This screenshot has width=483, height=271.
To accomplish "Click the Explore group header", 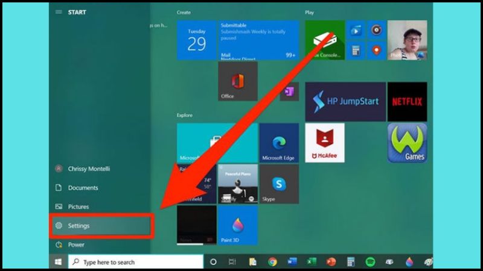I will [x=185, y=115].
